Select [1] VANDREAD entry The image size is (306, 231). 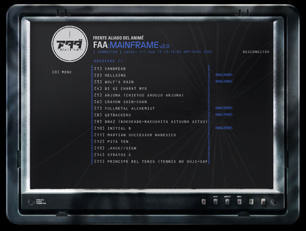pyautogui.click(x=110, y=69)
